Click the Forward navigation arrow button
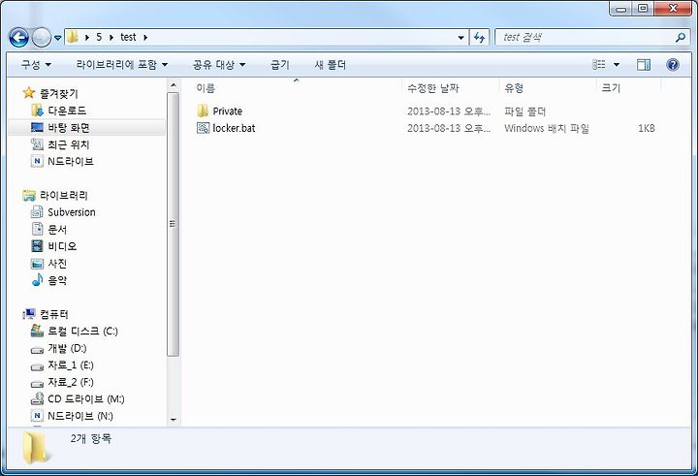The height and width of the screenshot is (476, 698). click(x=42, y=38)
